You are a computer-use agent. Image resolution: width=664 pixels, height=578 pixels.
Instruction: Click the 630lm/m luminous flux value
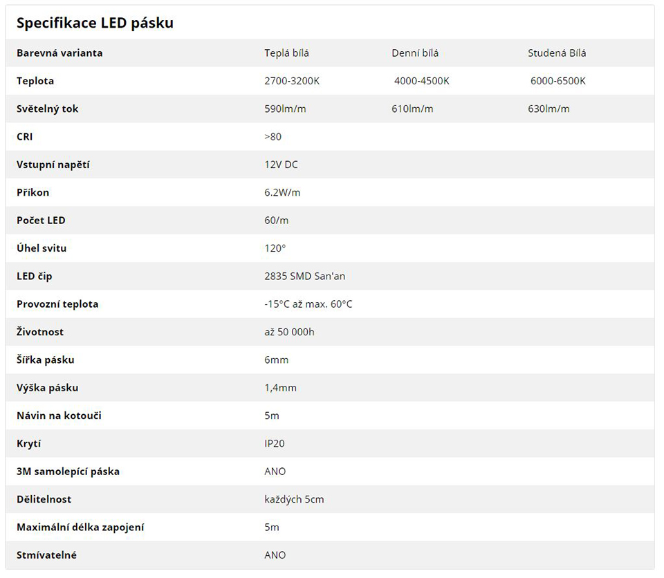click(x=548, y=109)
